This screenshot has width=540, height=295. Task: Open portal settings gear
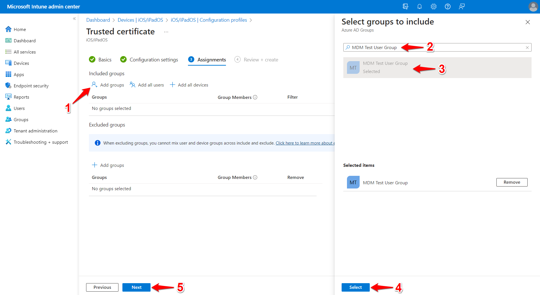tap(433, 6)
